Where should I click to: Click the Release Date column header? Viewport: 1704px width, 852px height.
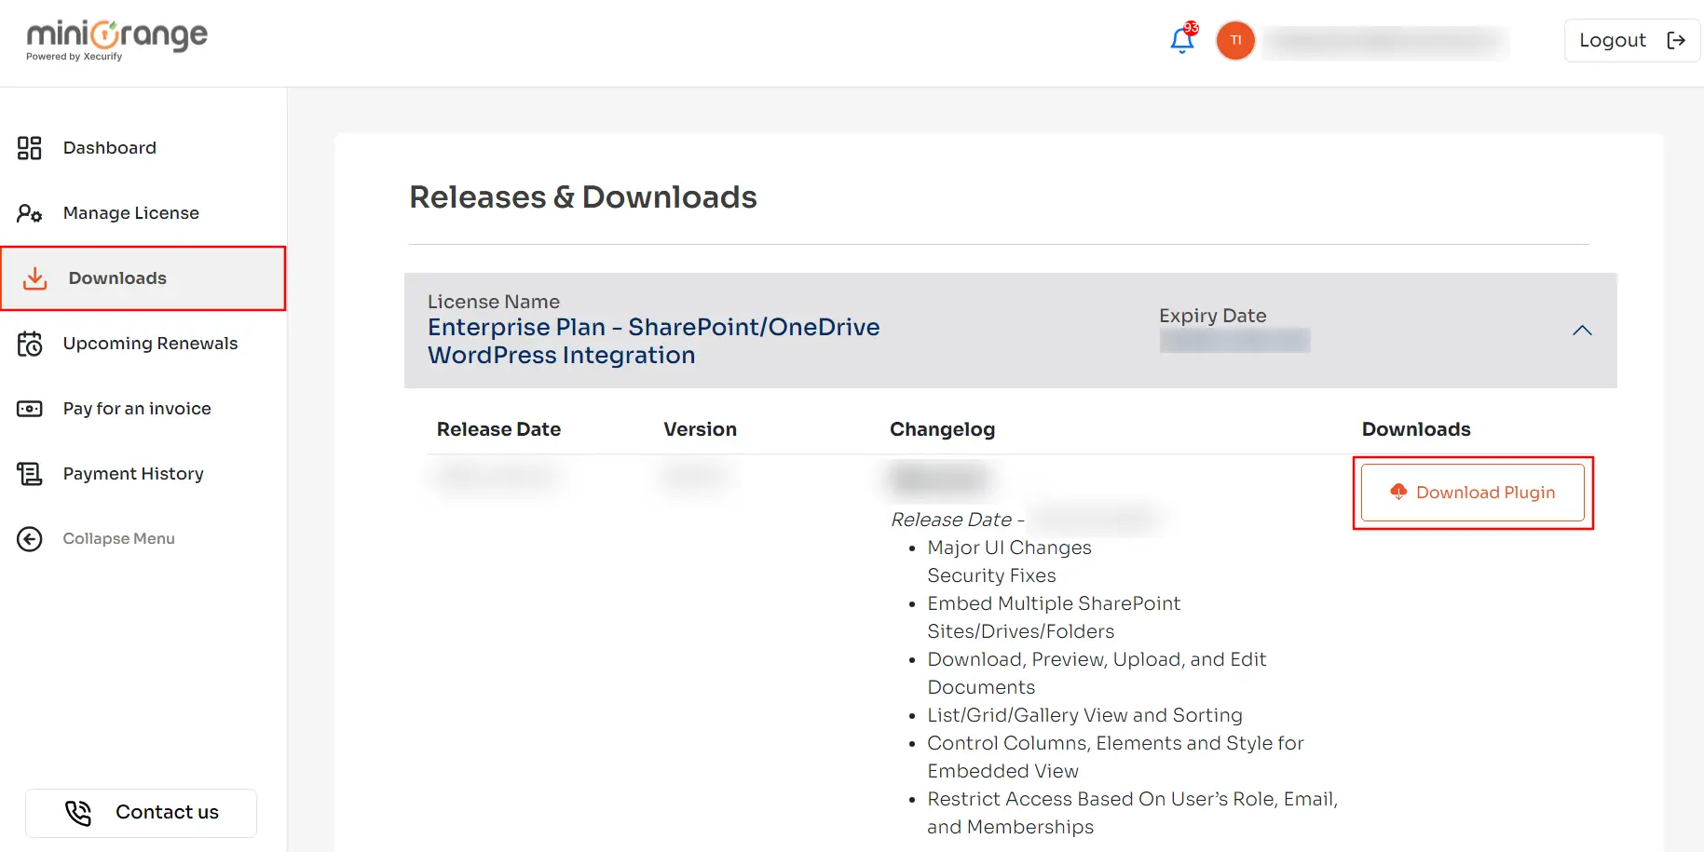pyautogui.click(x=498, y=429)
